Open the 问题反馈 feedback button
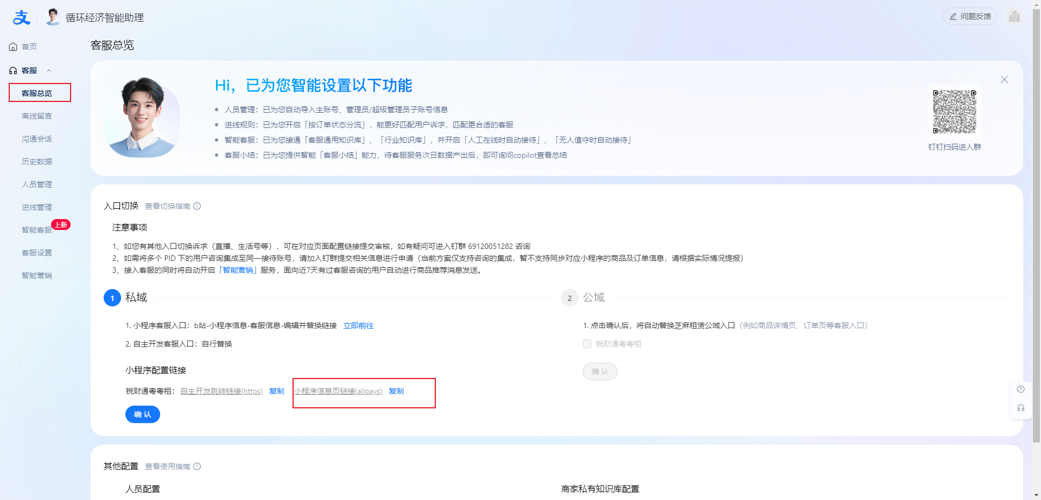This screenshot has height=500, width=1041. [969, 16]
